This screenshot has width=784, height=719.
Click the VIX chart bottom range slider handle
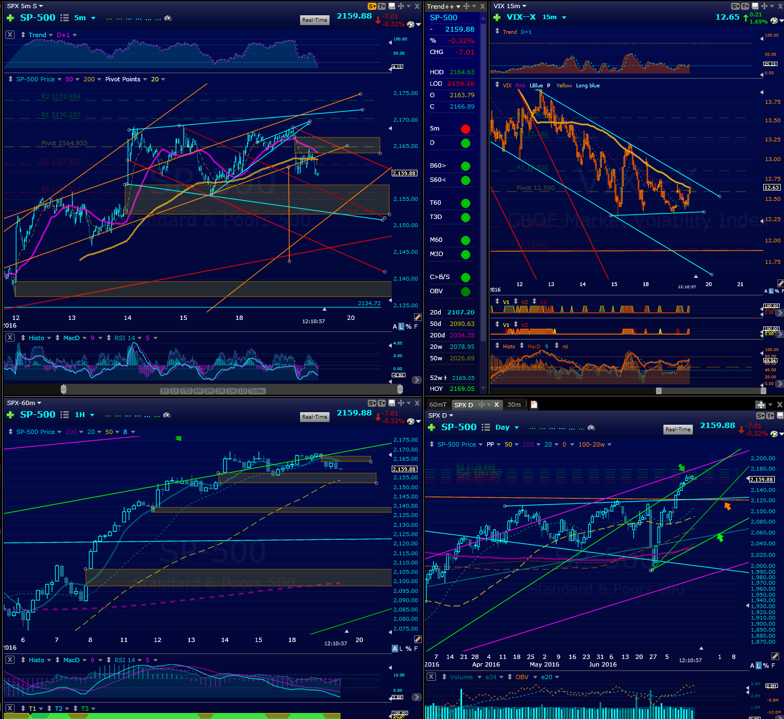(659, 391)
